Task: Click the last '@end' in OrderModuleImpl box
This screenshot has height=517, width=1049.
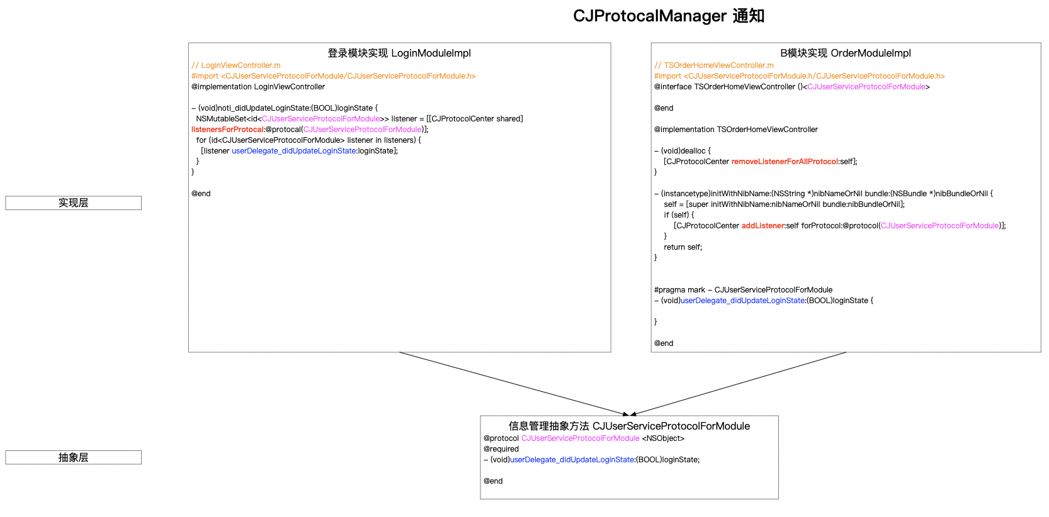Action: point(664,343)
